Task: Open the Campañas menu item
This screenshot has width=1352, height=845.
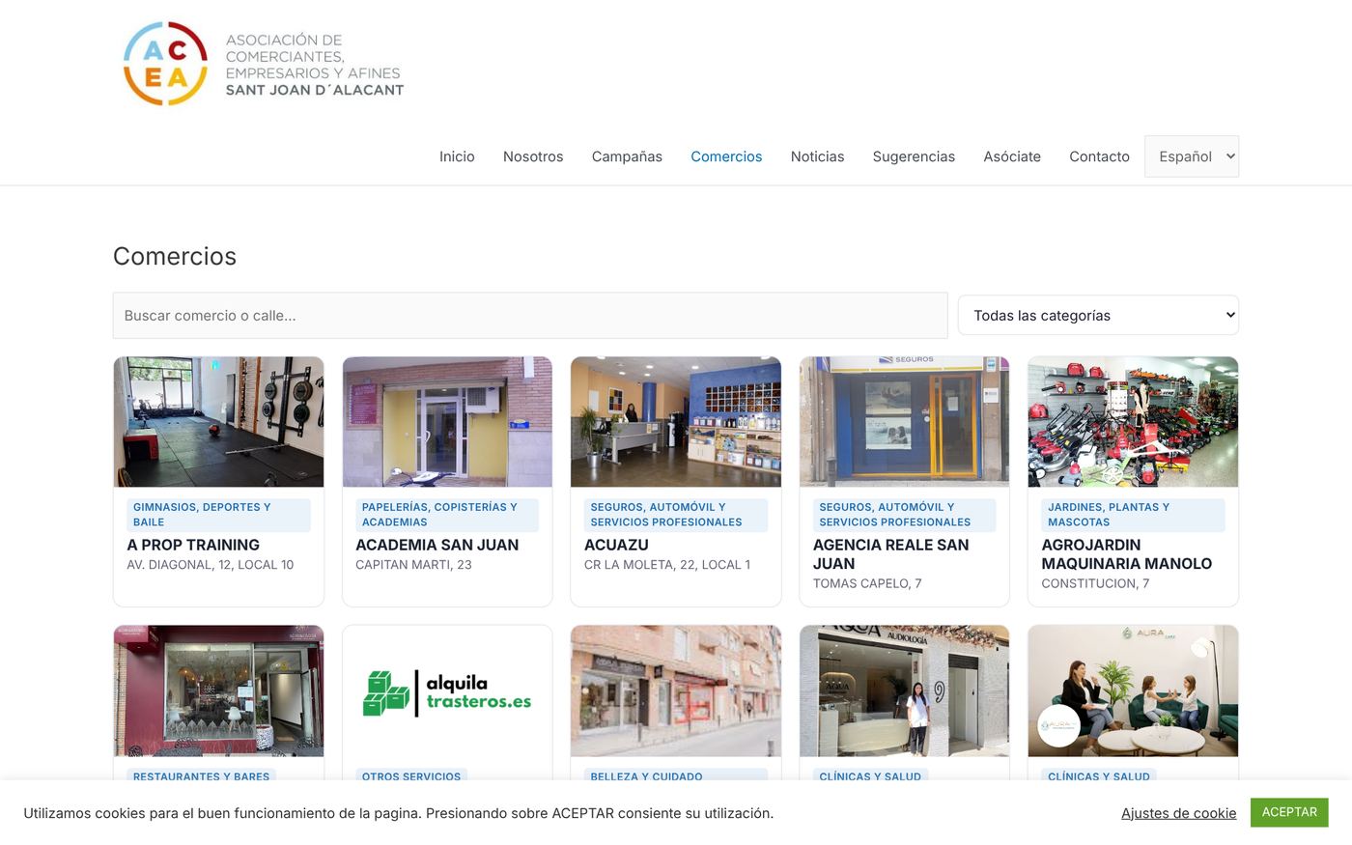Action: 627,156
